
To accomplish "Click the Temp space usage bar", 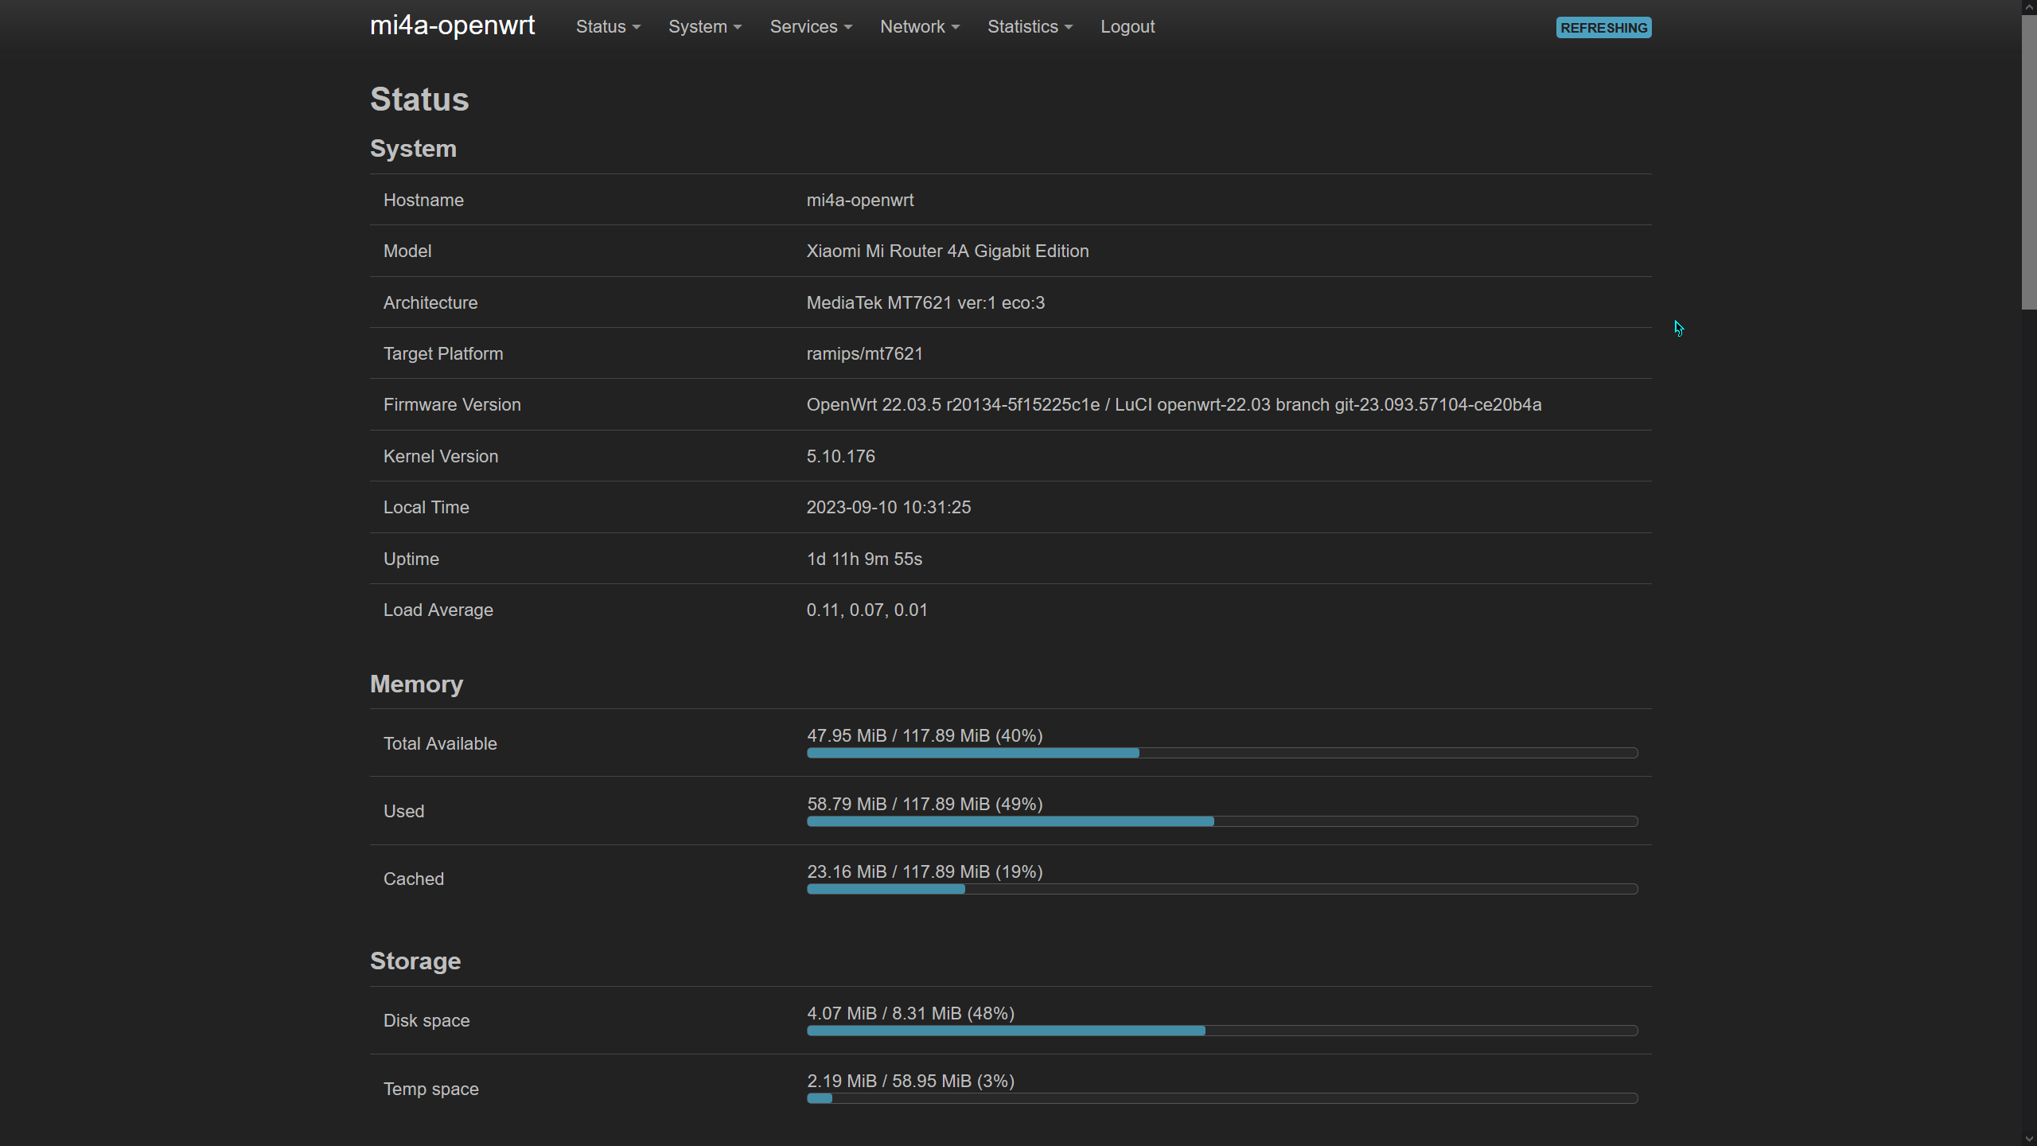I will click(1221, 1098).
